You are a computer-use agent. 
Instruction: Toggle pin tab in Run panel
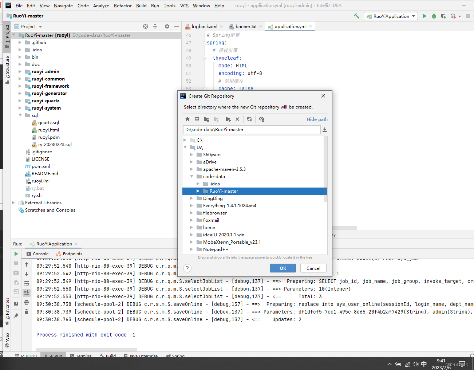tap(16, 315)
